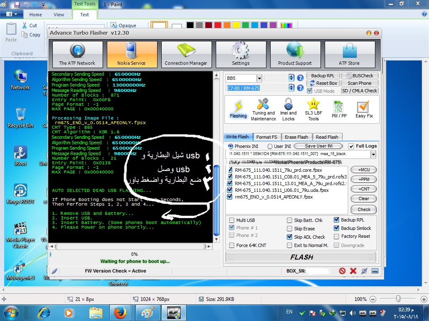Pick the red color swatch in Paint

tap(218, 25)
